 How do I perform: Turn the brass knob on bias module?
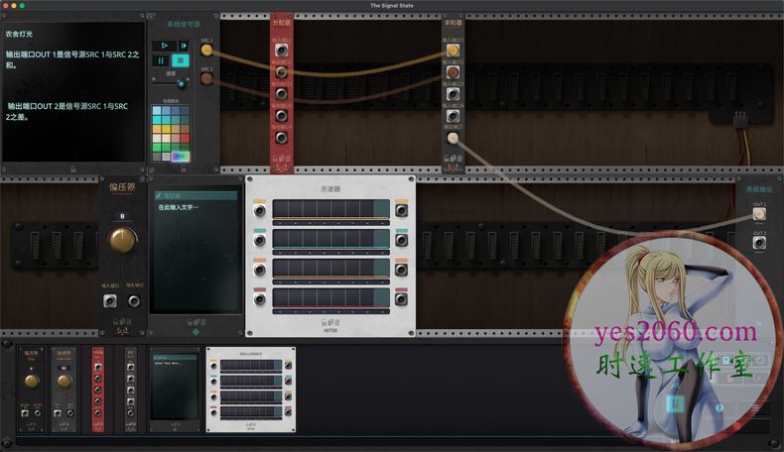coord(122,240)
